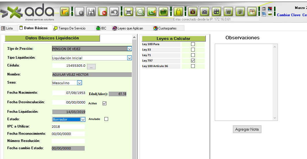The image size is (307, 159).
Task: Click the delete record icon
Action: [x=103, y=12]
